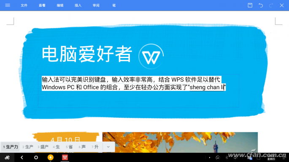Open Remix OS start menu logo
The image size is (289, 162).
(7, 157)
